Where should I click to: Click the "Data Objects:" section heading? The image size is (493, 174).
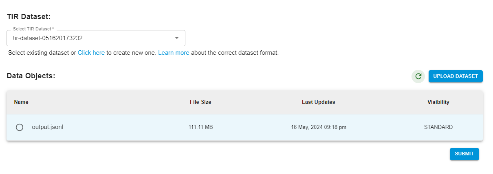31,76
